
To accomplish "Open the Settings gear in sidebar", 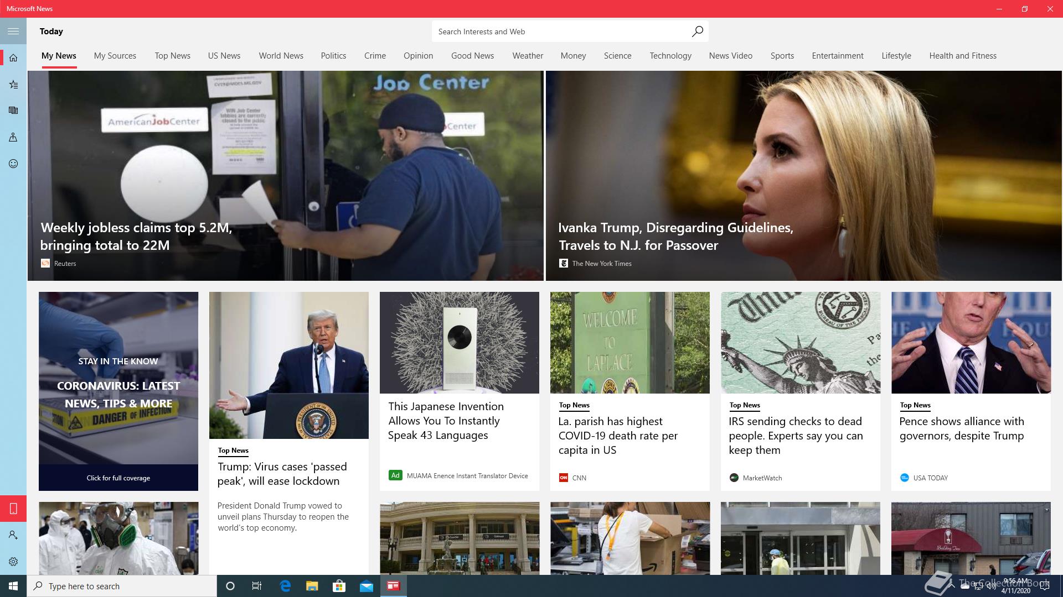I will pyautogui.click(x=13, y=562).
